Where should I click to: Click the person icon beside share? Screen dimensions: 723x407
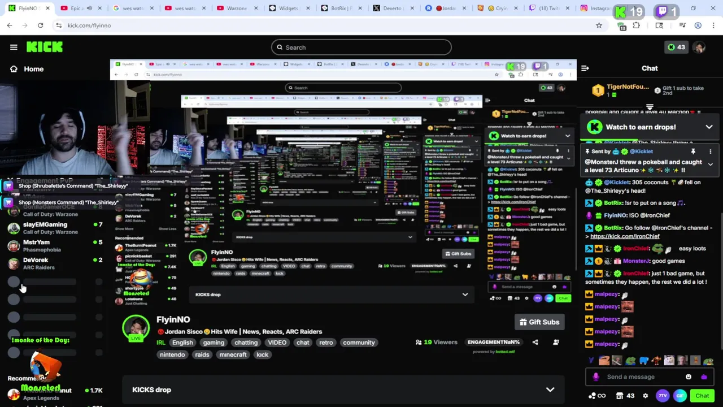coord(556,342)
